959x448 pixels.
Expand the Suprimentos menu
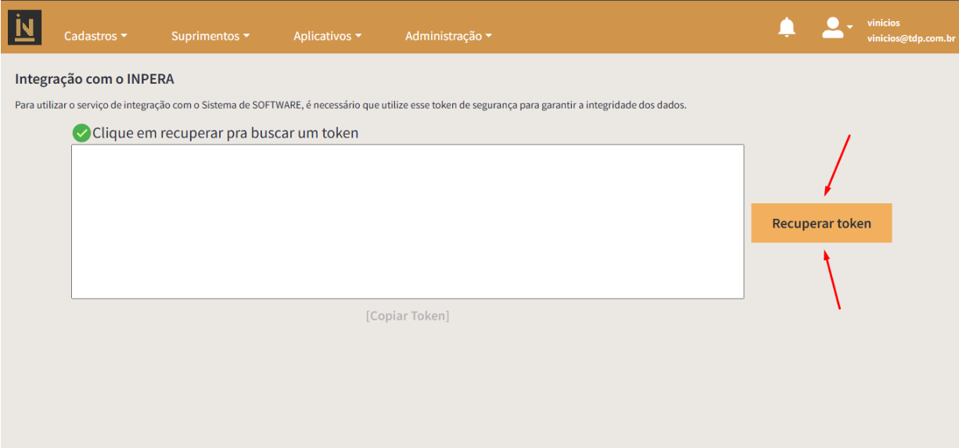point(210,36)
